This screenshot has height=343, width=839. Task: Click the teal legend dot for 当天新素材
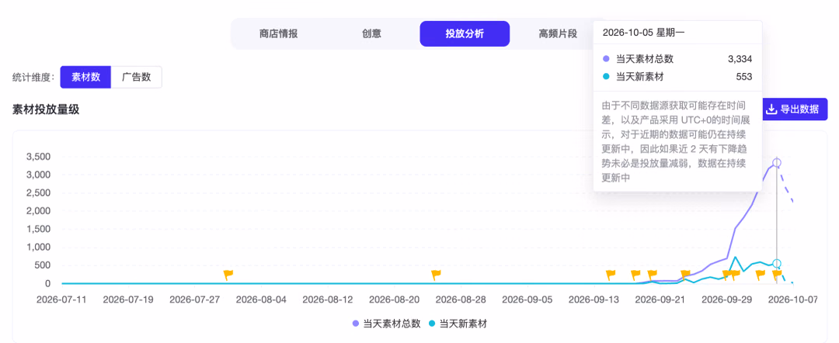pos(433,324)
